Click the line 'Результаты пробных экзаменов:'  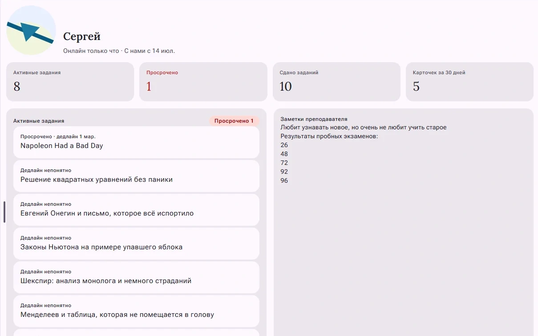click(x=329, y=136)
